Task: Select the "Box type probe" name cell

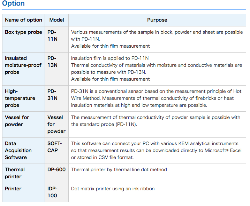Action: (23, 32)
